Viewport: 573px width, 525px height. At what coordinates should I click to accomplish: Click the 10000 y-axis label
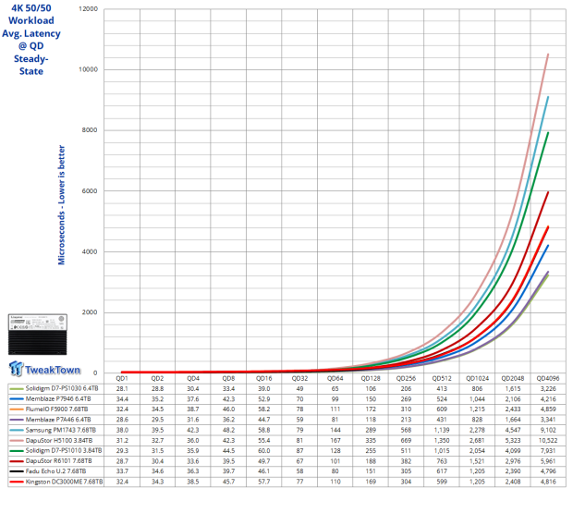click(88, 69)
